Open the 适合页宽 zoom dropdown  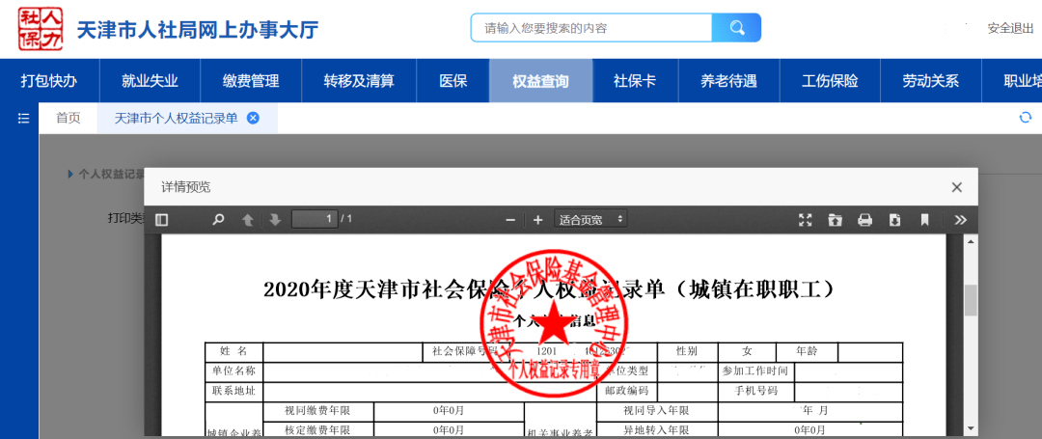click(591, 220)
